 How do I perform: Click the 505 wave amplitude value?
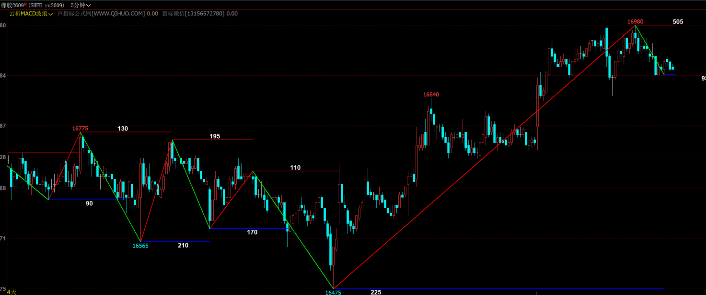coord(678,22)
